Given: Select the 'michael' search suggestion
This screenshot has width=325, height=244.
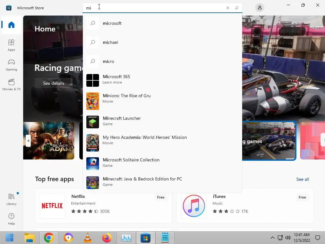Looking at the screenshot, I should coord(162,42).
